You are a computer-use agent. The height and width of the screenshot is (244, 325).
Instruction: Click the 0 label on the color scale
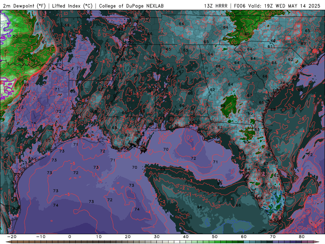pyautogui.click(x=69, y=237)
